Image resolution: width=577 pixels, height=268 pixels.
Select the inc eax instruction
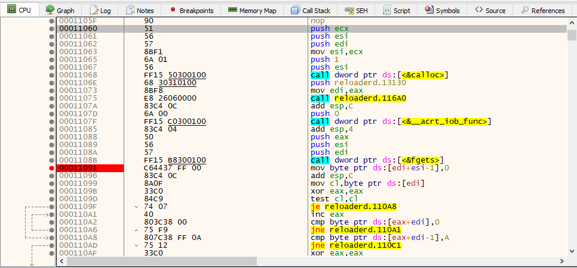327,214
